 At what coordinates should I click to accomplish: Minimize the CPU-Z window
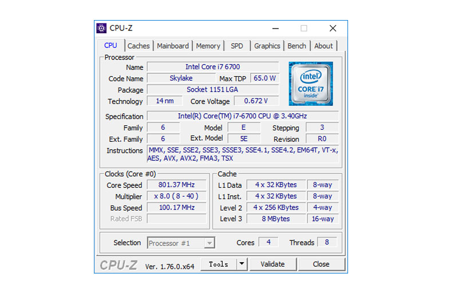click(275, 28)
